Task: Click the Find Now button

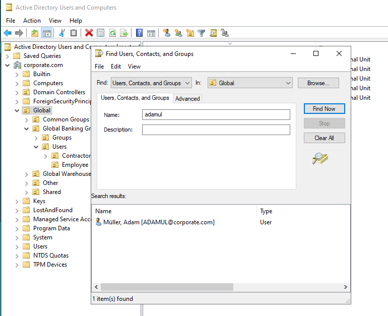Action: pyautogui.click(x=324, y=109)
